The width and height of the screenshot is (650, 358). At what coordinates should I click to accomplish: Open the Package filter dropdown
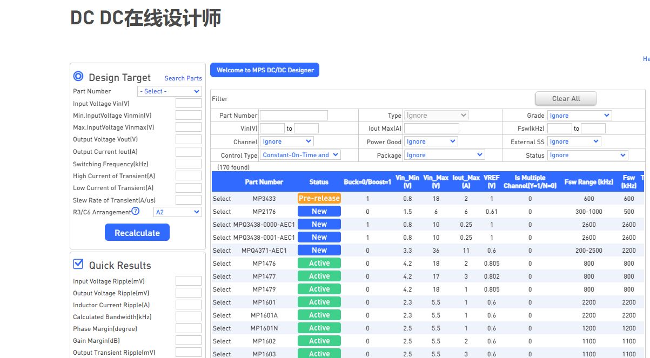[x=445, y=155]
